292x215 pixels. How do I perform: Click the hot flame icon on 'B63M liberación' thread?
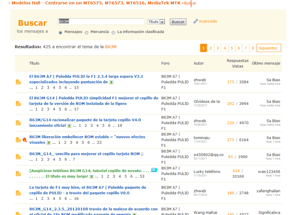coord(25,139)
